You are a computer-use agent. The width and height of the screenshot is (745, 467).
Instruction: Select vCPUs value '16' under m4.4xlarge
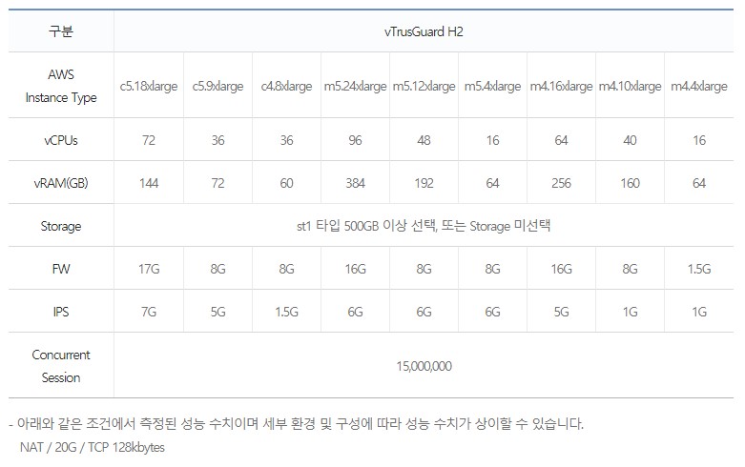pos(699,140)
